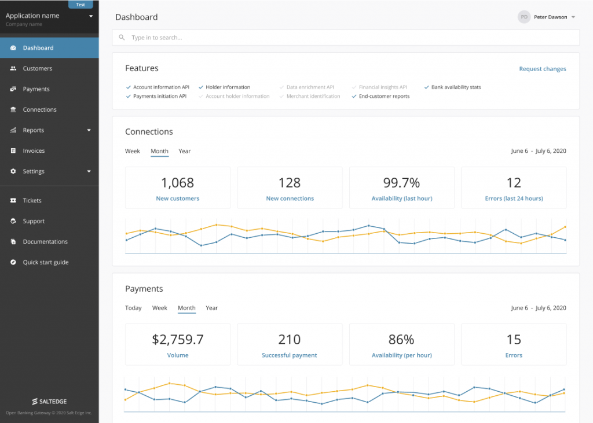593x423 pixels.
Task: Click the Documentations sidebar icon
Action: click(13, 241)
